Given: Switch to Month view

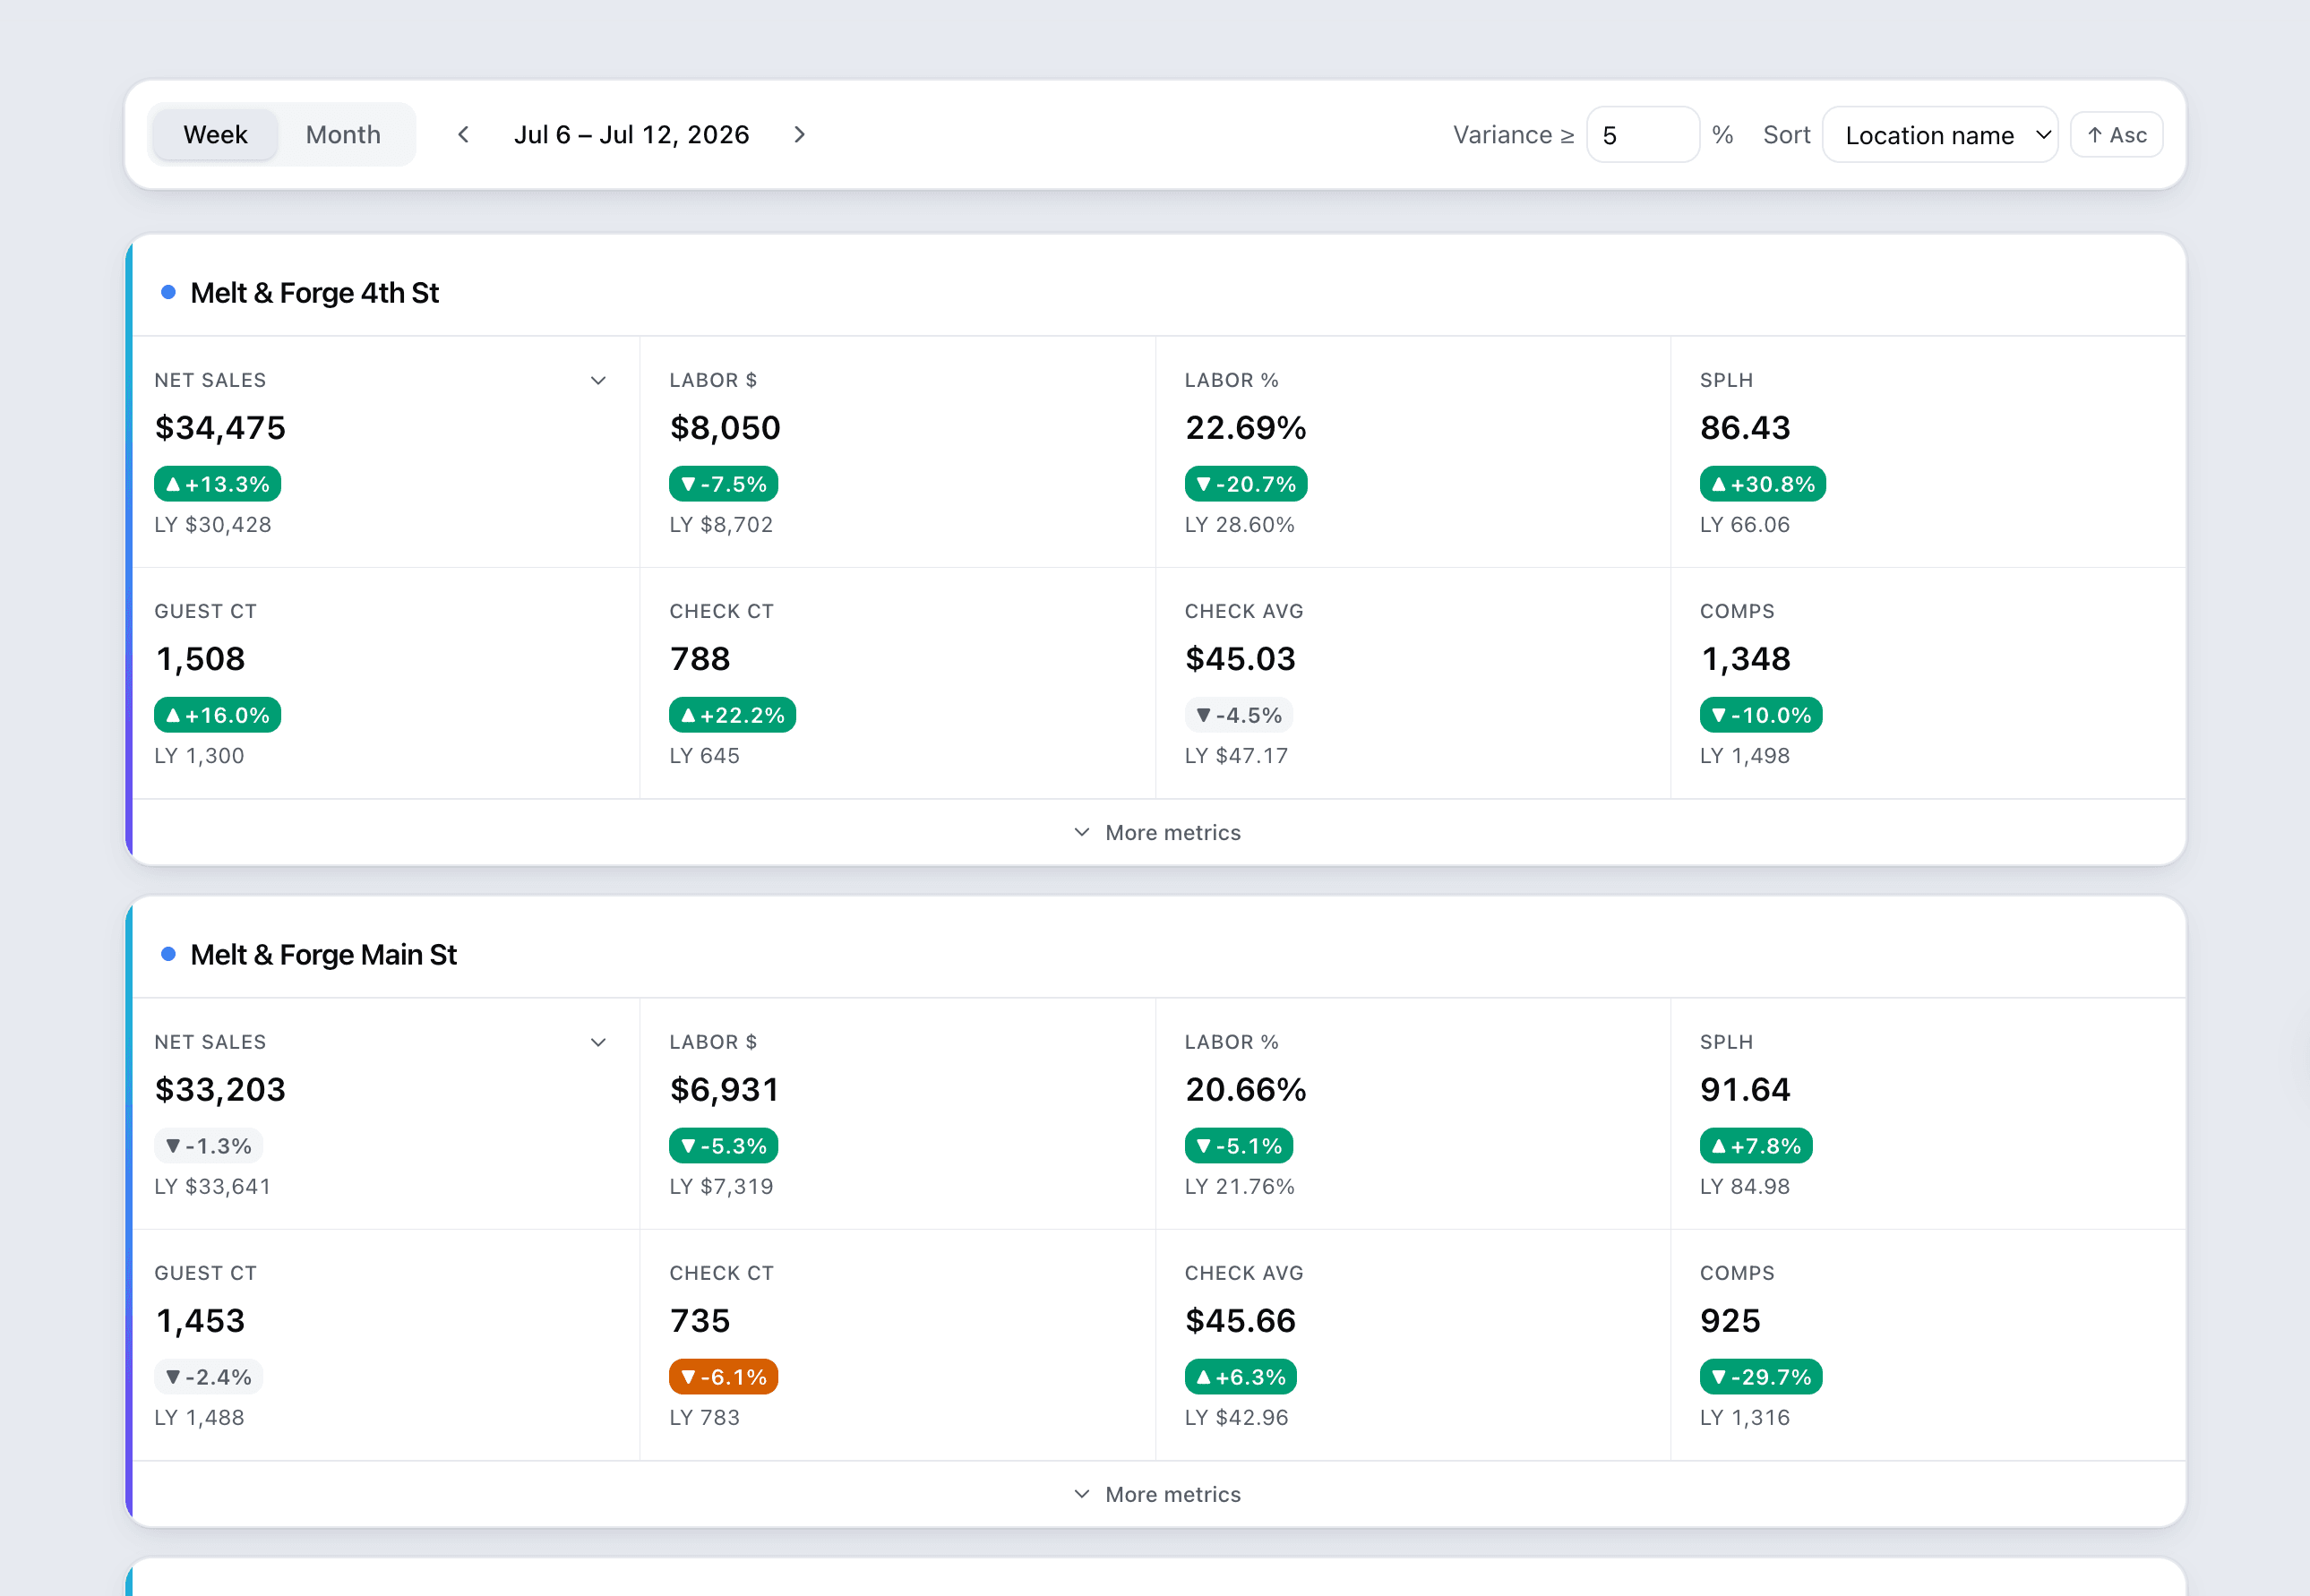Looking at the screenshot, I should (343, 135).
